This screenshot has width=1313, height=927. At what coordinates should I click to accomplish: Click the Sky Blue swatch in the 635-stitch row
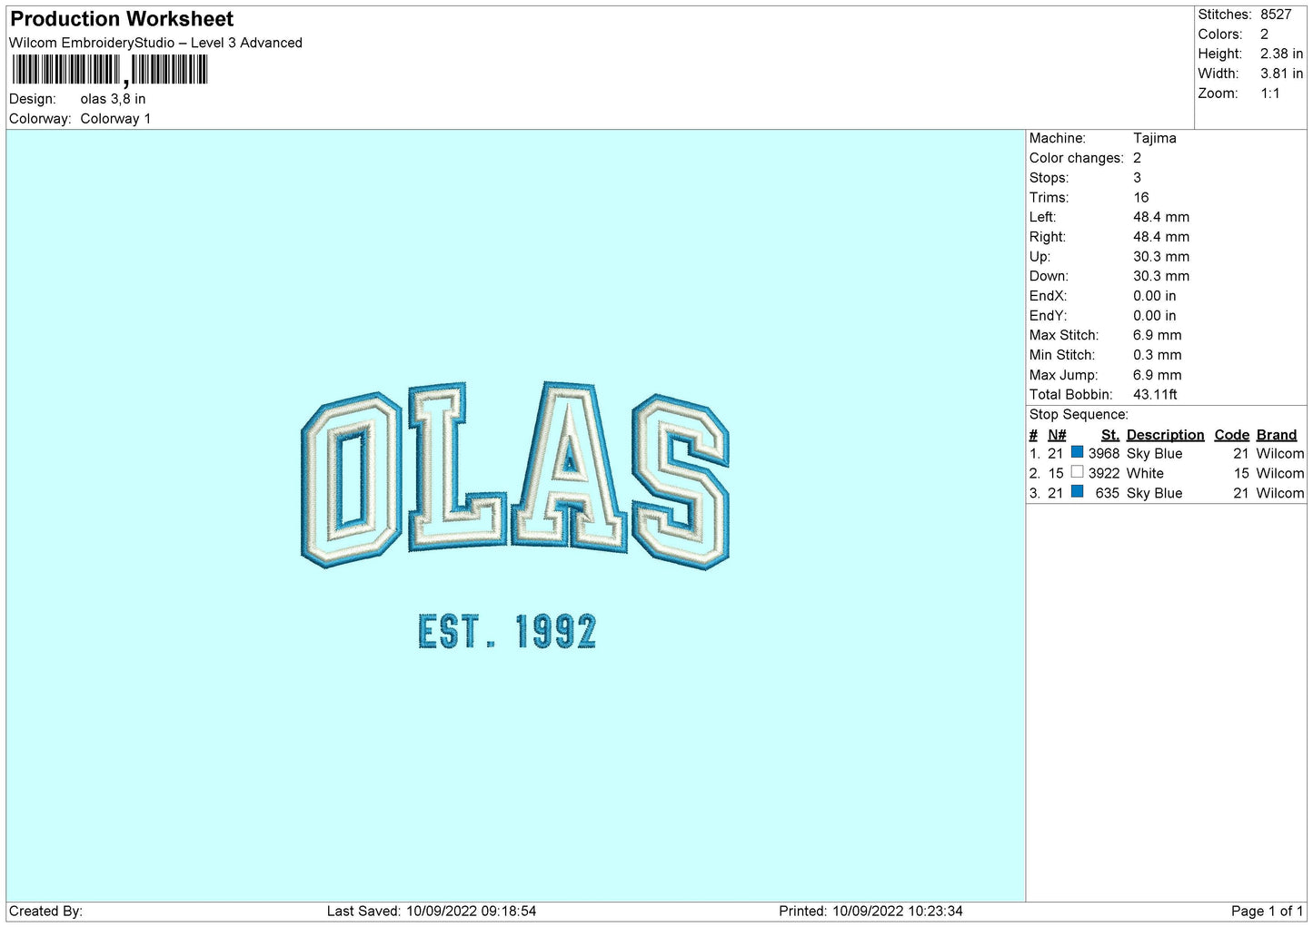click(x=1077, y=492)
